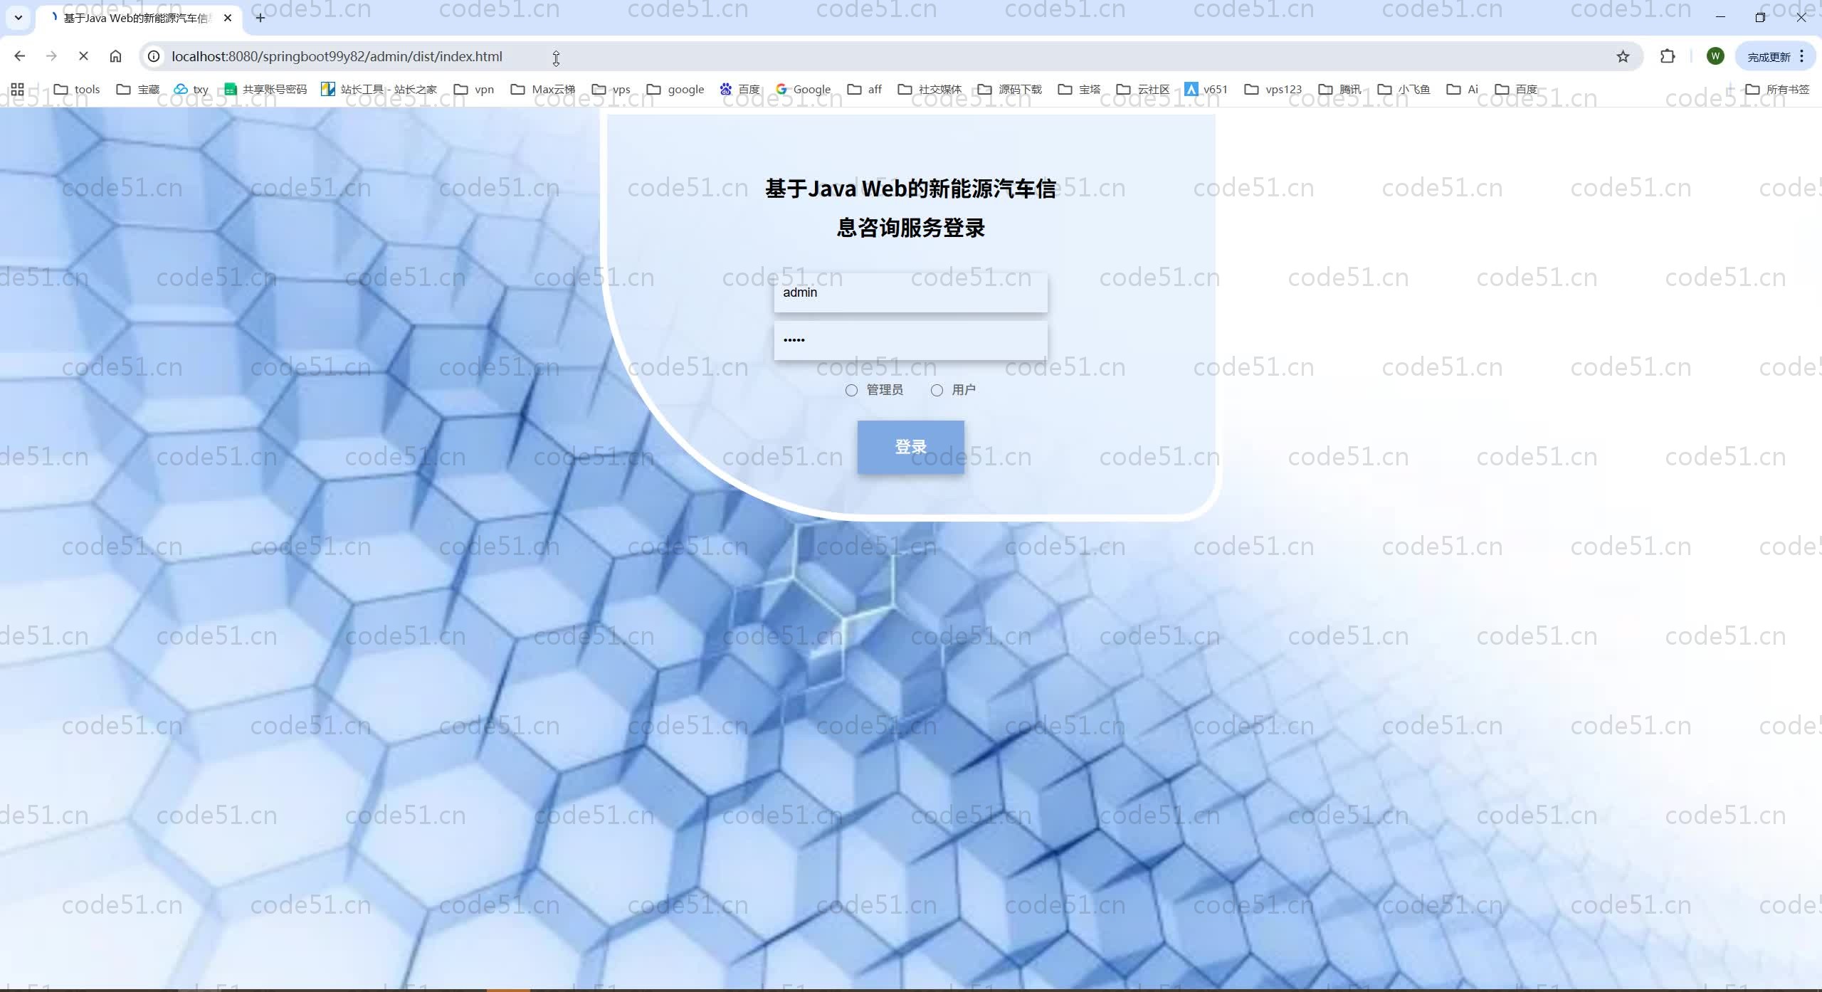Focus the admin username field
Screen dimensions: 1822x992
(910, 292)
